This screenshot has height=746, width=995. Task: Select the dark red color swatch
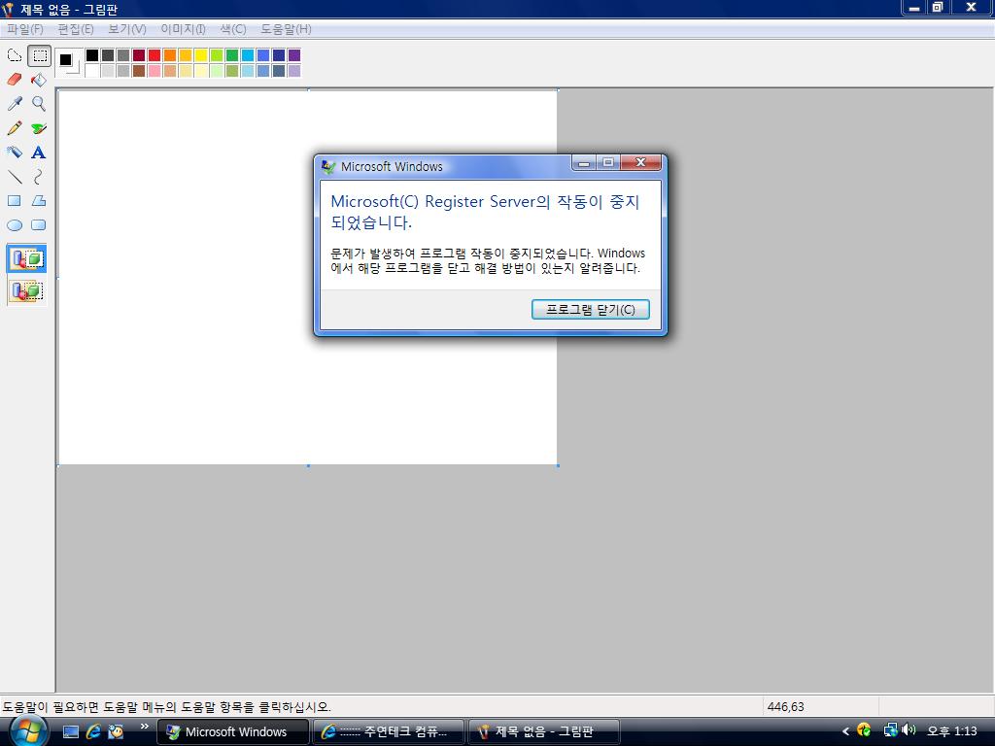click(139, 55)
